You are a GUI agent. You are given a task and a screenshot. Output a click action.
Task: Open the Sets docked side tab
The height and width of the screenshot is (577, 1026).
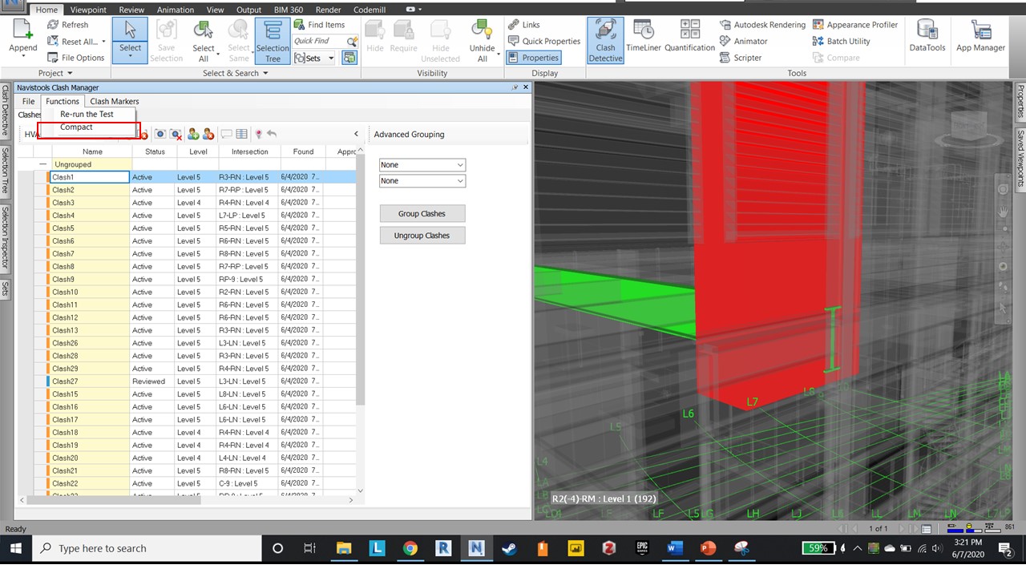pos(5,288)
